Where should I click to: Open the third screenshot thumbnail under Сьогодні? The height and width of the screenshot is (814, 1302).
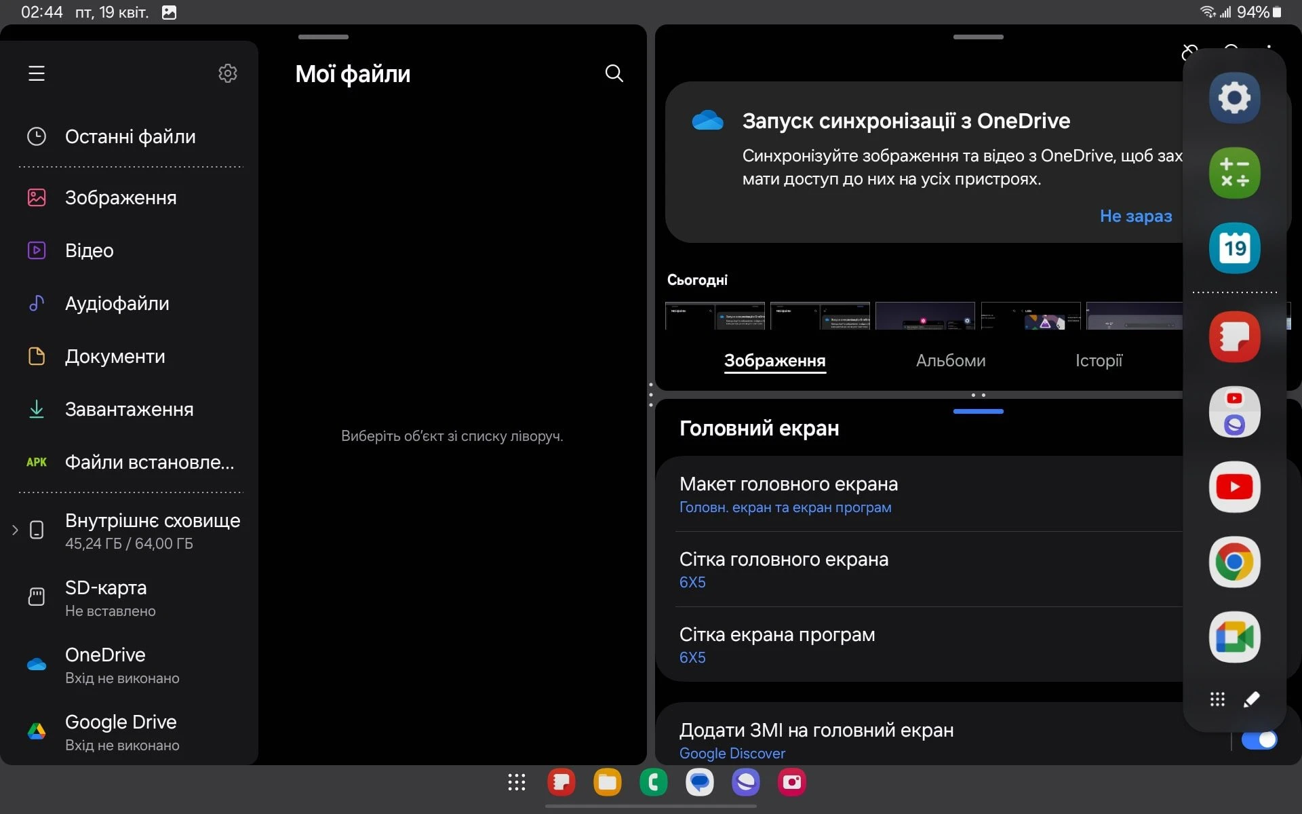(x=925, y=315)
